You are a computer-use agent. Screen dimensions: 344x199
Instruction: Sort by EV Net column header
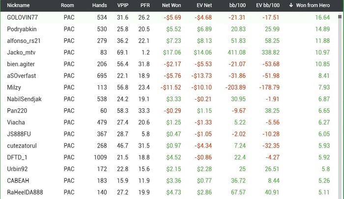[x=203, y=5]
